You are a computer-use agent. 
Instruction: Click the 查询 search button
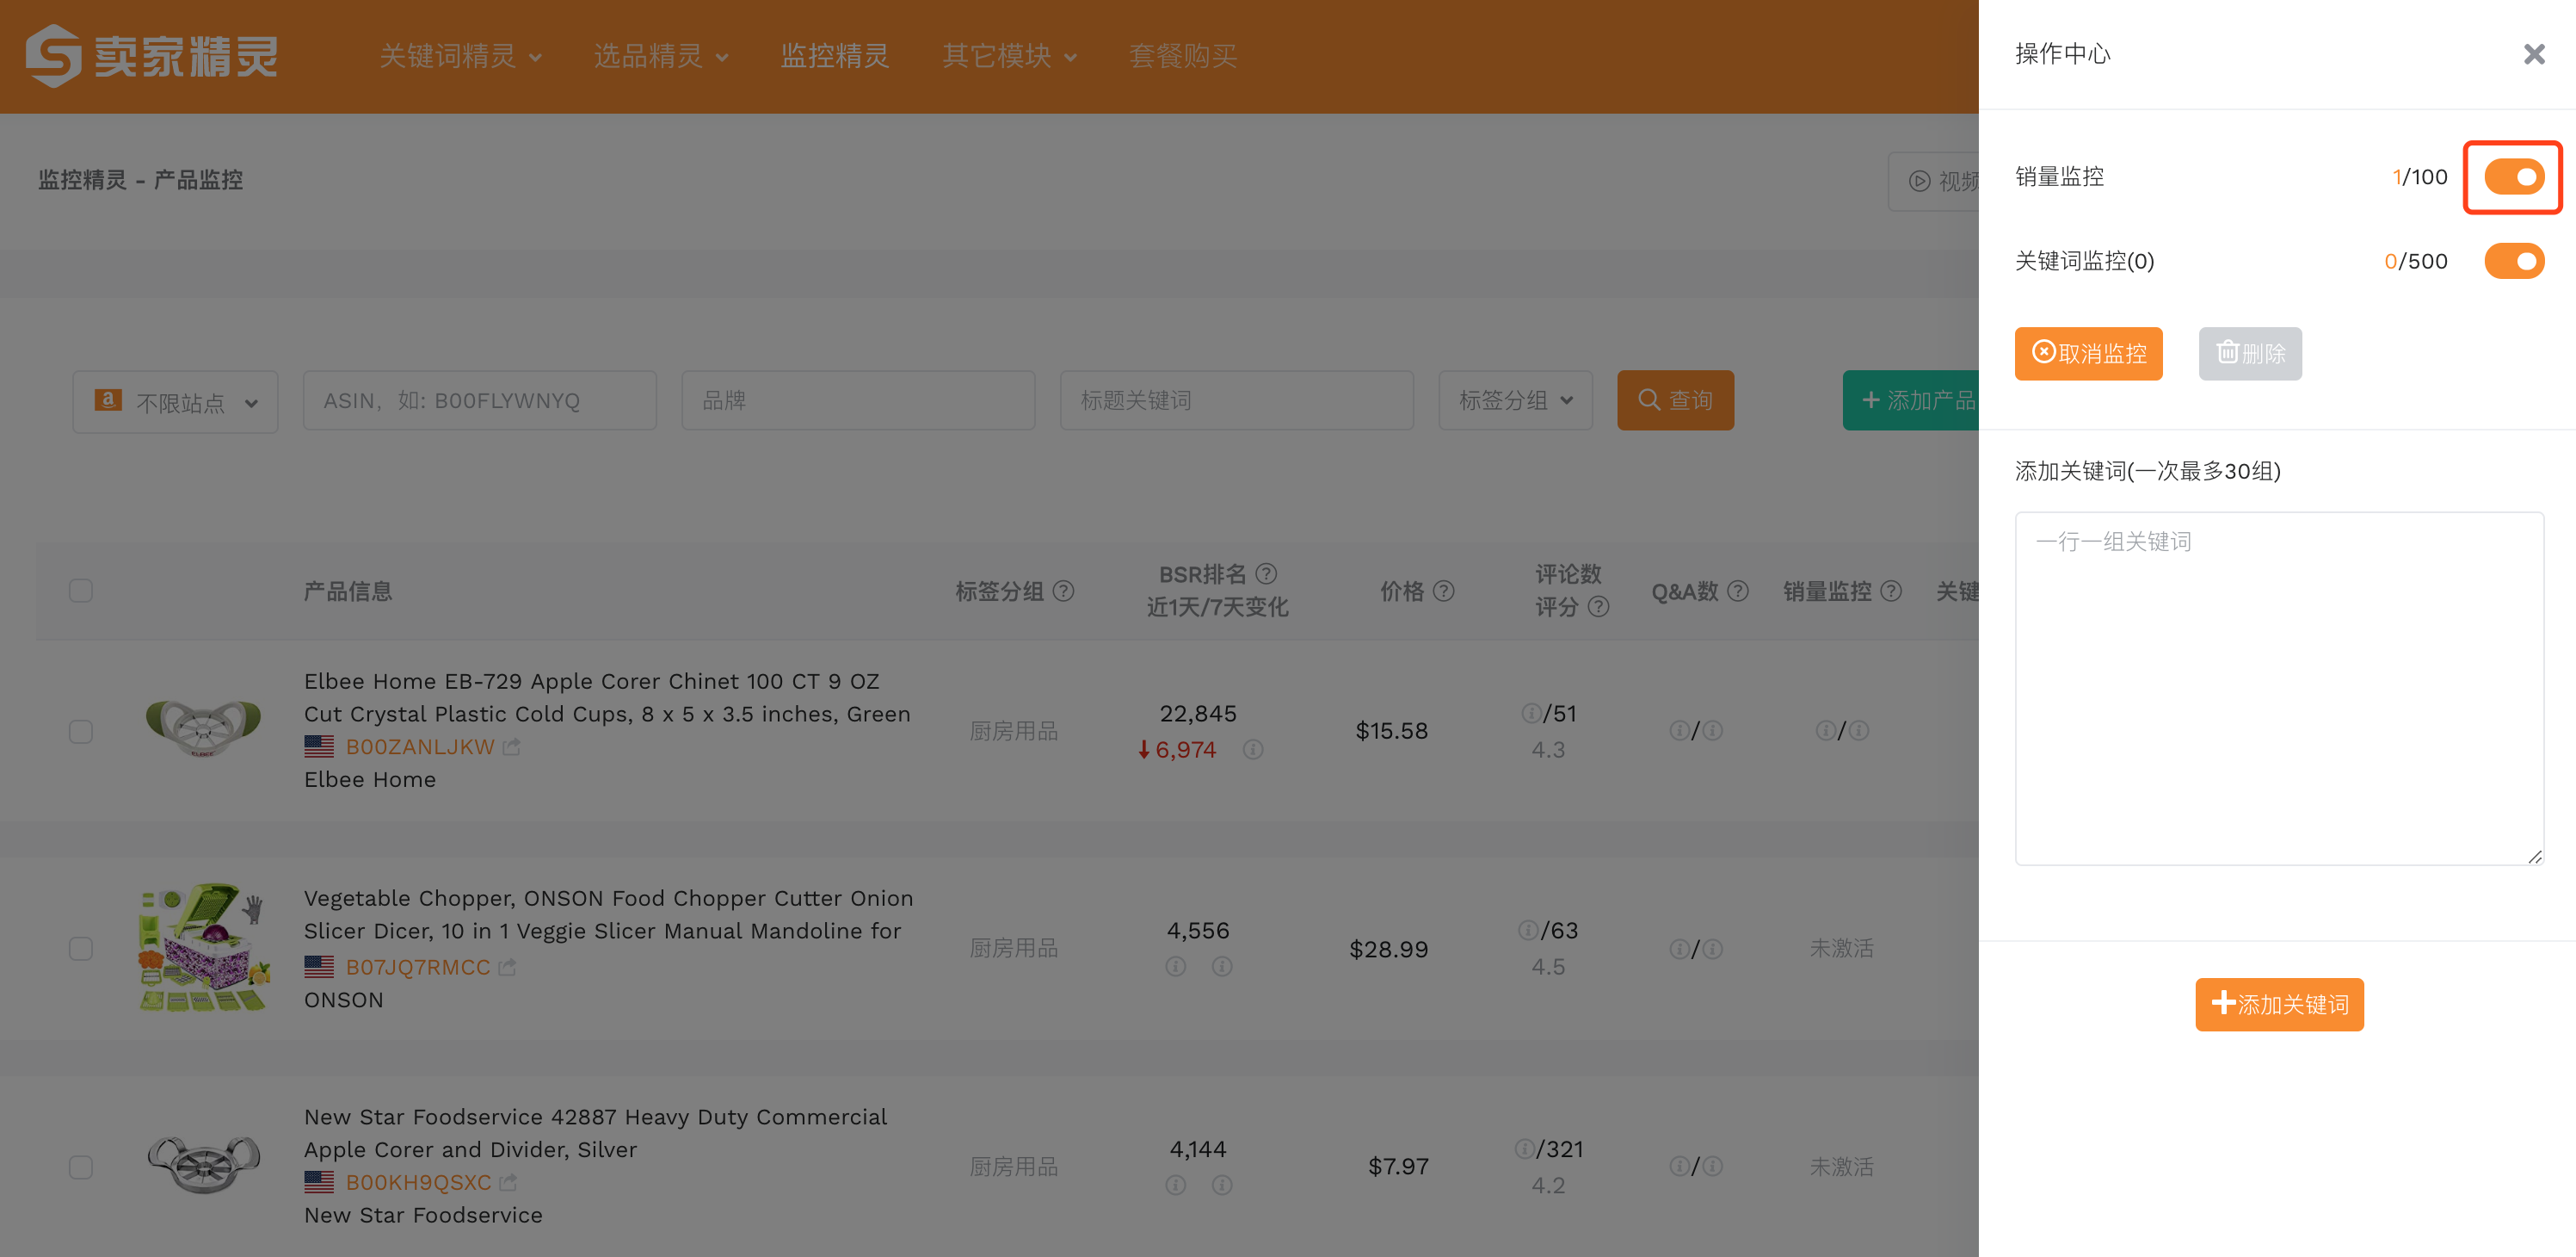1675,400
